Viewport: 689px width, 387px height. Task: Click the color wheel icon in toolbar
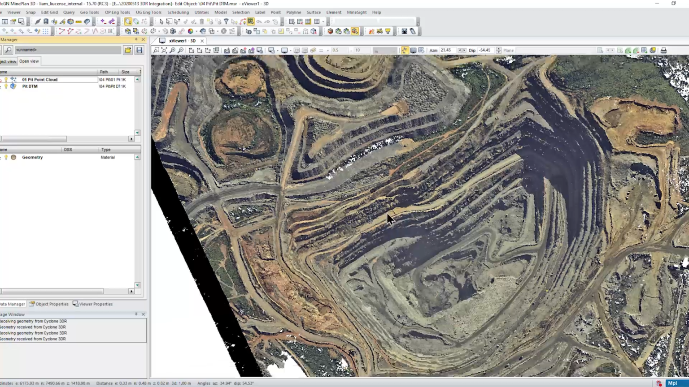coord(191,31)
